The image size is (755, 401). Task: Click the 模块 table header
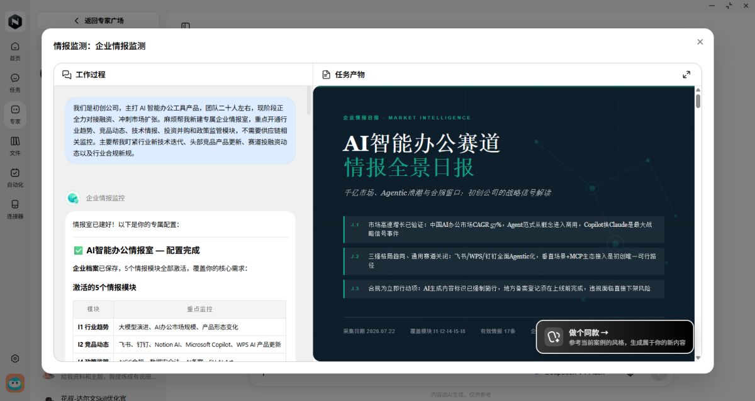click(93, 309)
